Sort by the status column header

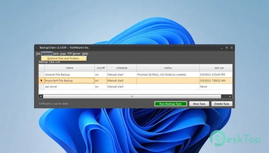tap(168, 68)
